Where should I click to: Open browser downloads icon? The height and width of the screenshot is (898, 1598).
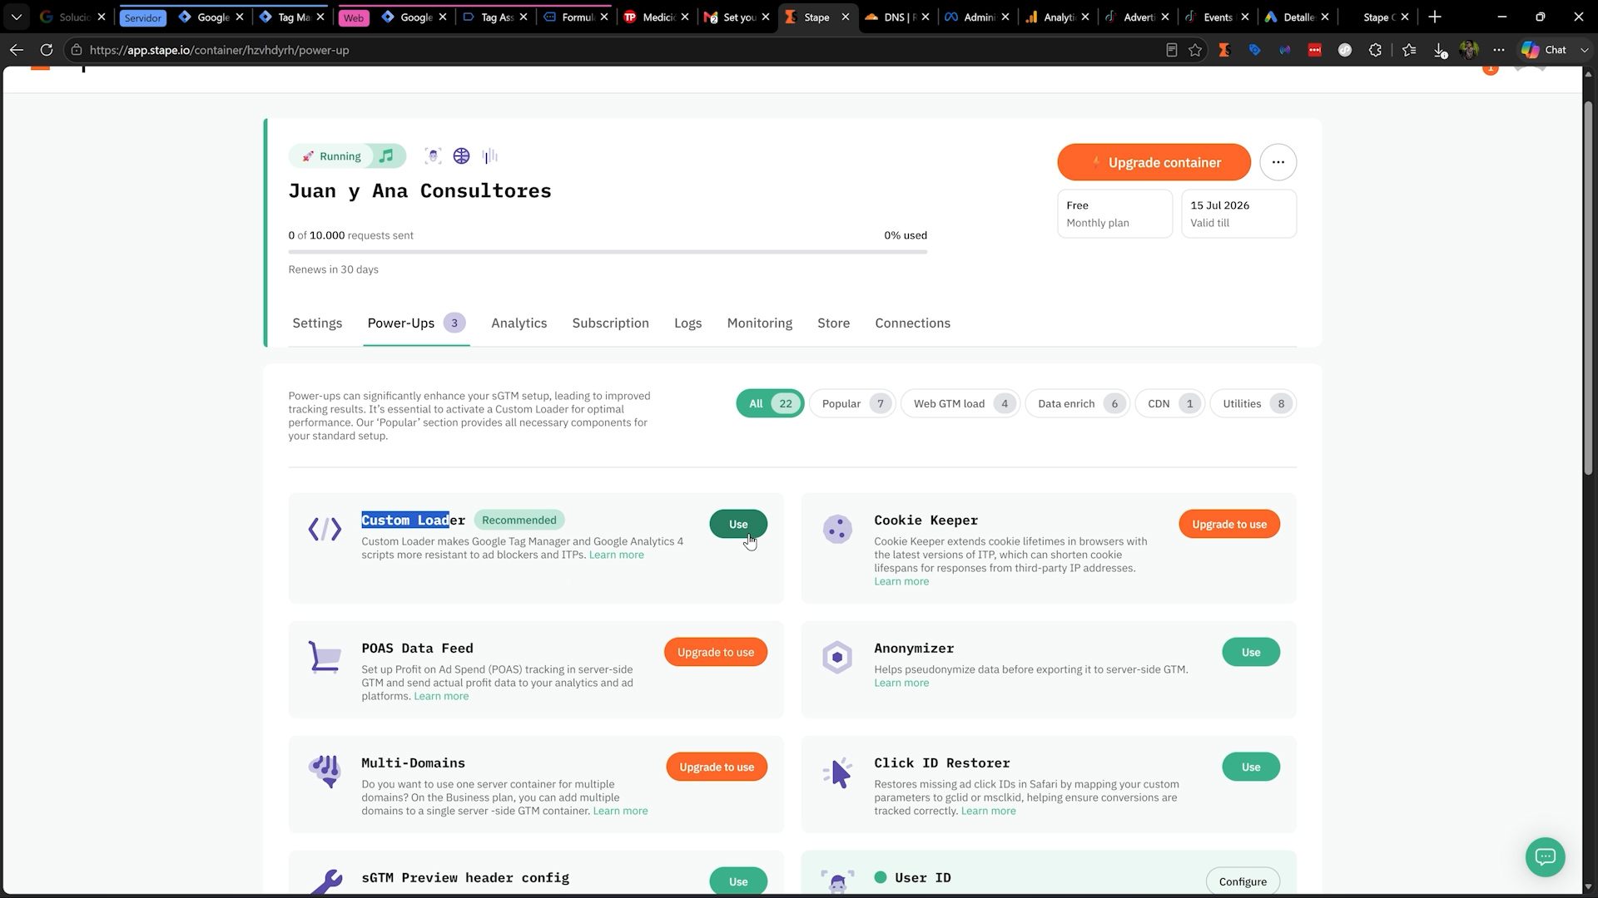coord(1440,50)
